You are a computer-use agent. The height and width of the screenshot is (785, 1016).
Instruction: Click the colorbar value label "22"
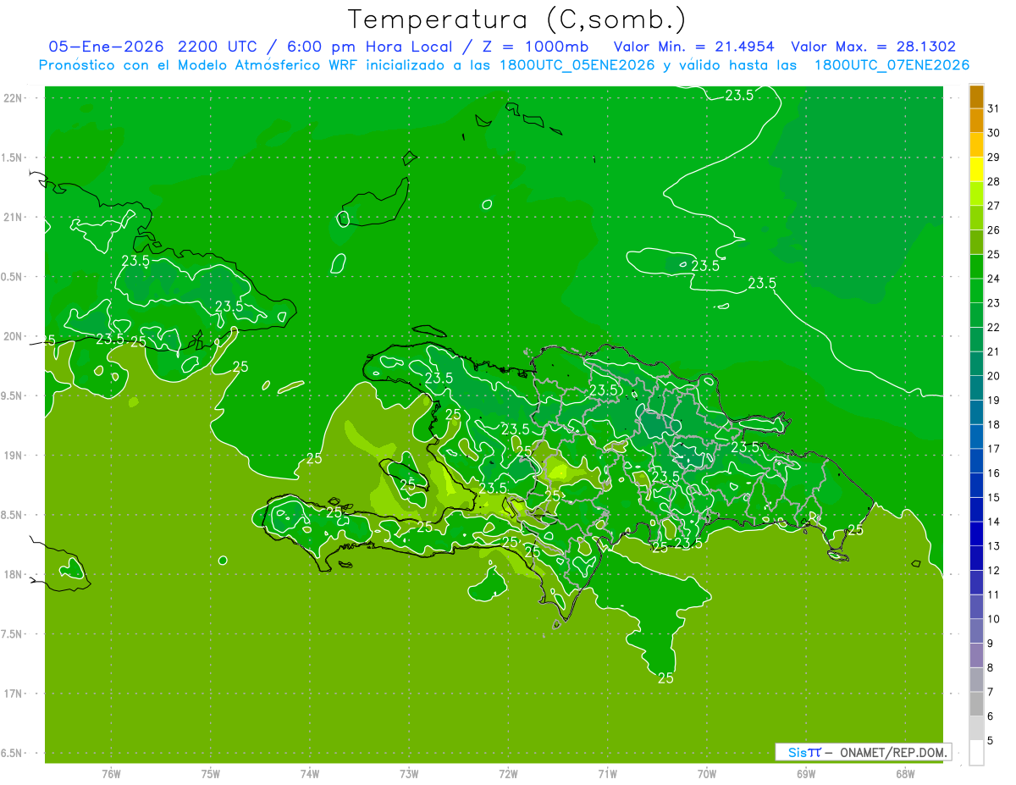click(x=993, y=327)
